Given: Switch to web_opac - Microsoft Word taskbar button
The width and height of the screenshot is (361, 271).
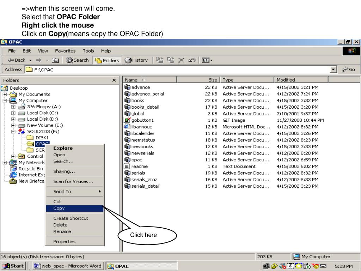Looking at the screenshot, I should [68, 266].
